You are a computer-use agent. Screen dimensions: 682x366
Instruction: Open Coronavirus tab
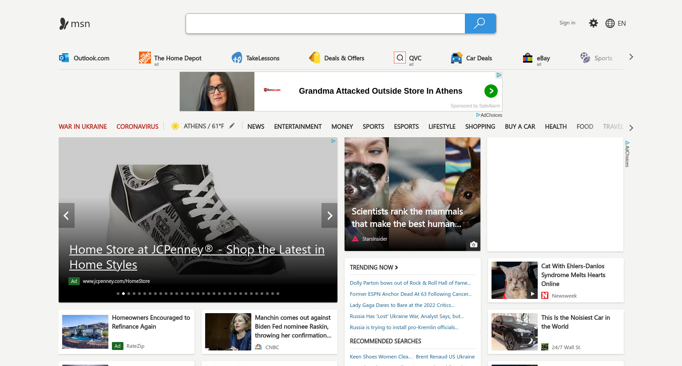point(137,127)
